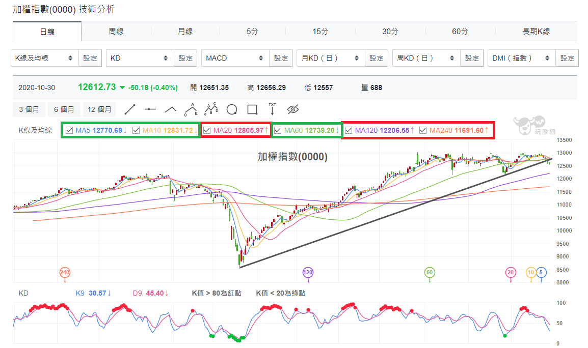Switch to the 周線 tab
Viewport: 588px width, 348px height.
click(116, 32)
